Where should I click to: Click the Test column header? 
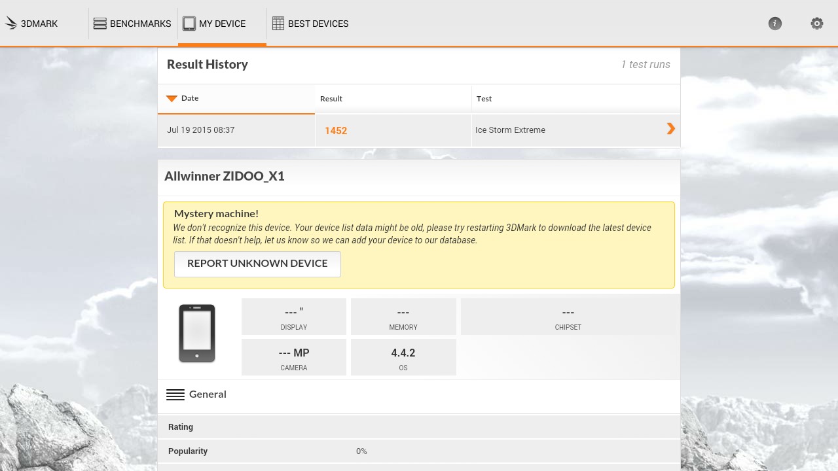click(576, 99)
